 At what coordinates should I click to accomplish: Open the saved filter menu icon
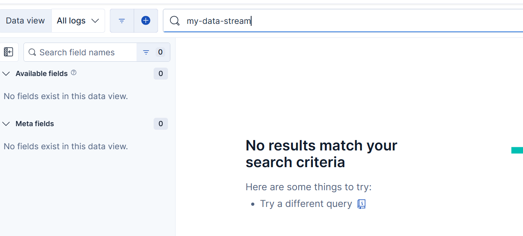[122, 21]
